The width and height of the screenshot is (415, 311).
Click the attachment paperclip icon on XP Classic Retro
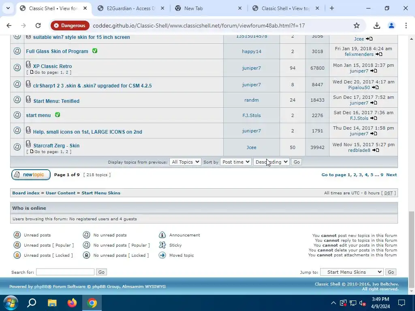[x=28, y=64]
